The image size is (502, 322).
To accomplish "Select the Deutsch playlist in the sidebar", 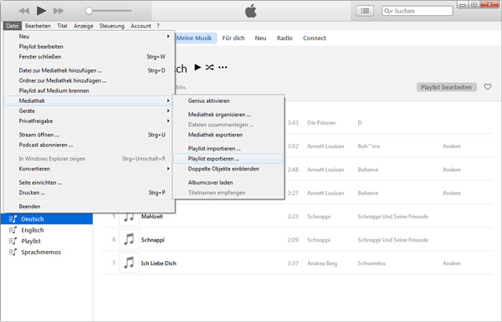I will [47, 219].
